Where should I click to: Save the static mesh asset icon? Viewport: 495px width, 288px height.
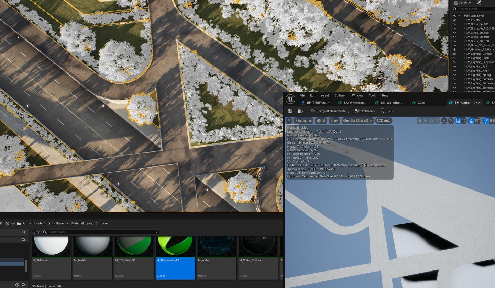point(290,111)
